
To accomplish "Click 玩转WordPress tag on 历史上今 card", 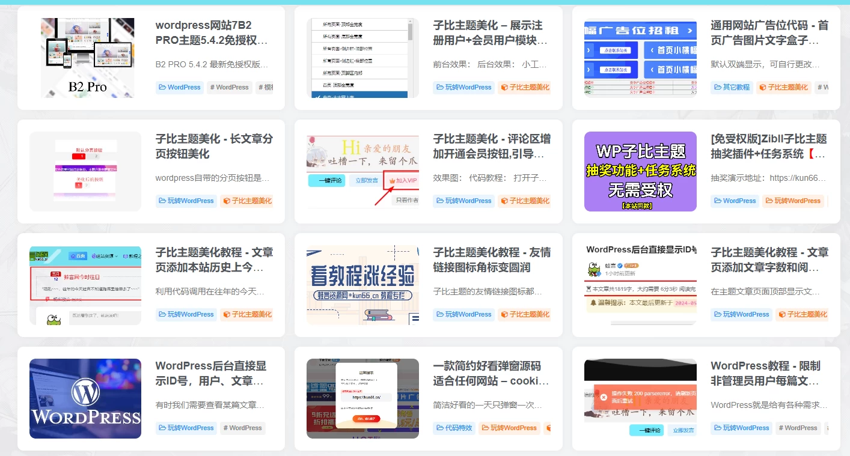I will coord(186,314).
